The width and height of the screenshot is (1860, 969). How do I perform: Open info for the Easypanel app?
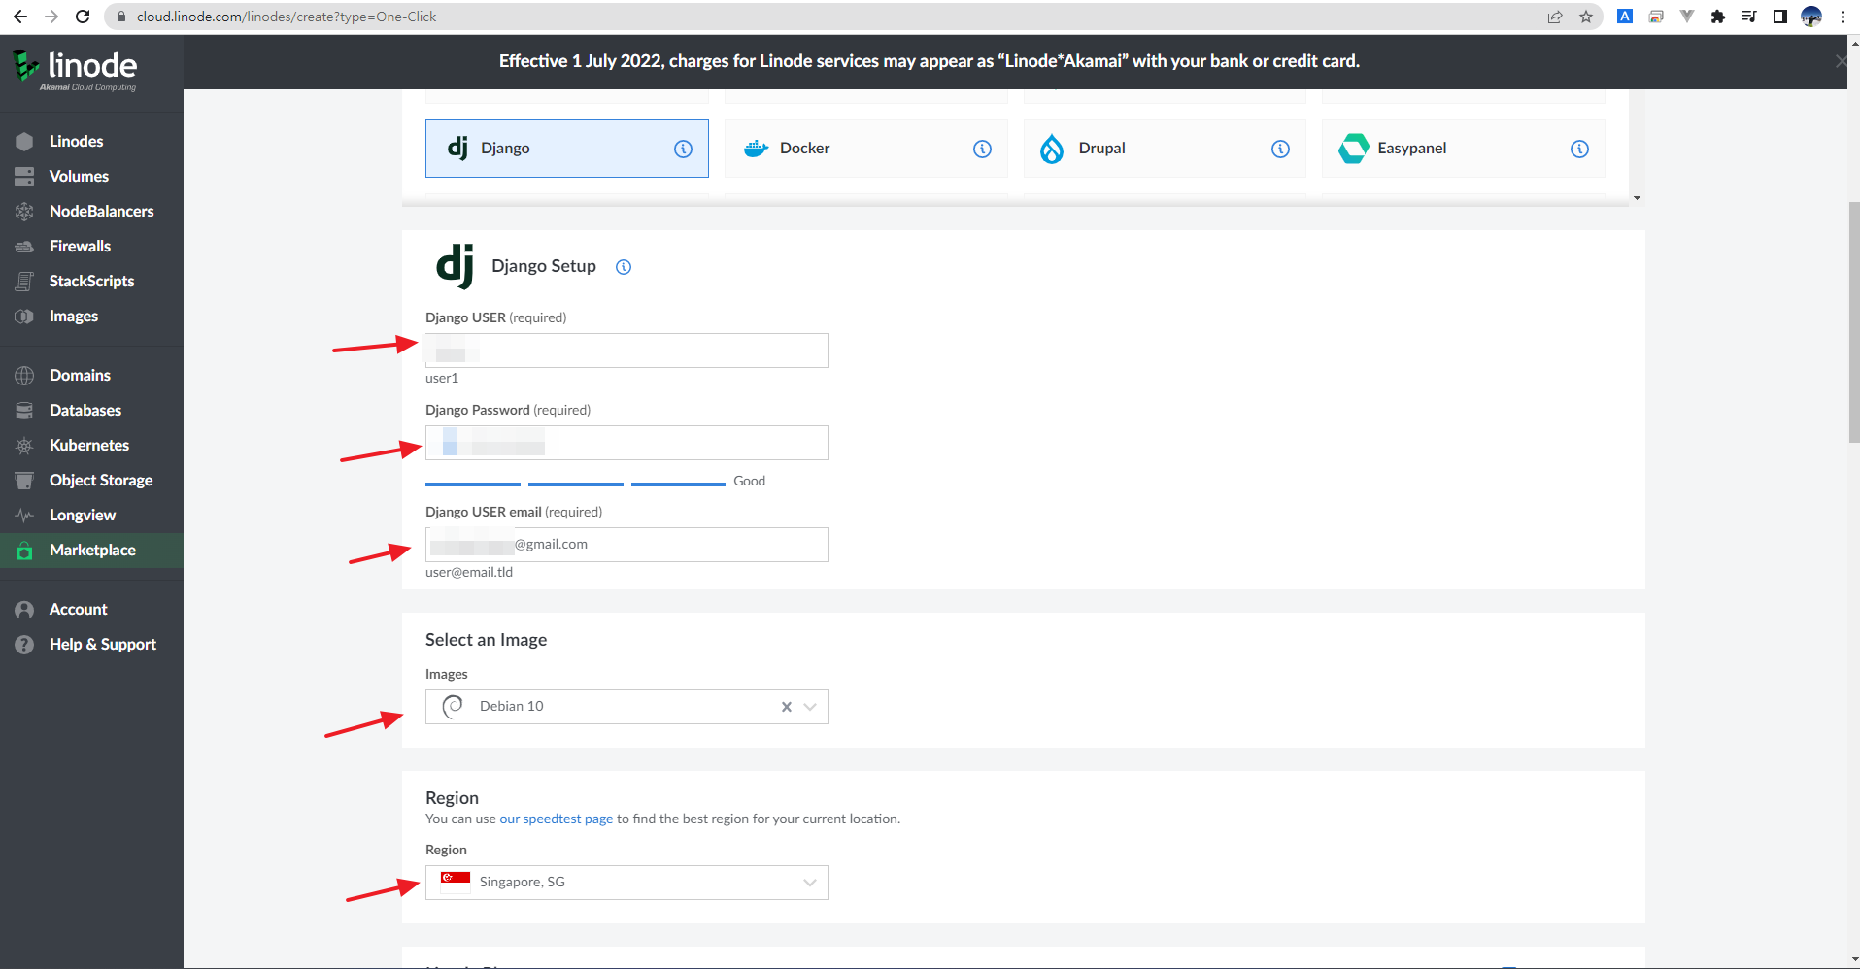pyautogui.click(x=1580, y=149)
